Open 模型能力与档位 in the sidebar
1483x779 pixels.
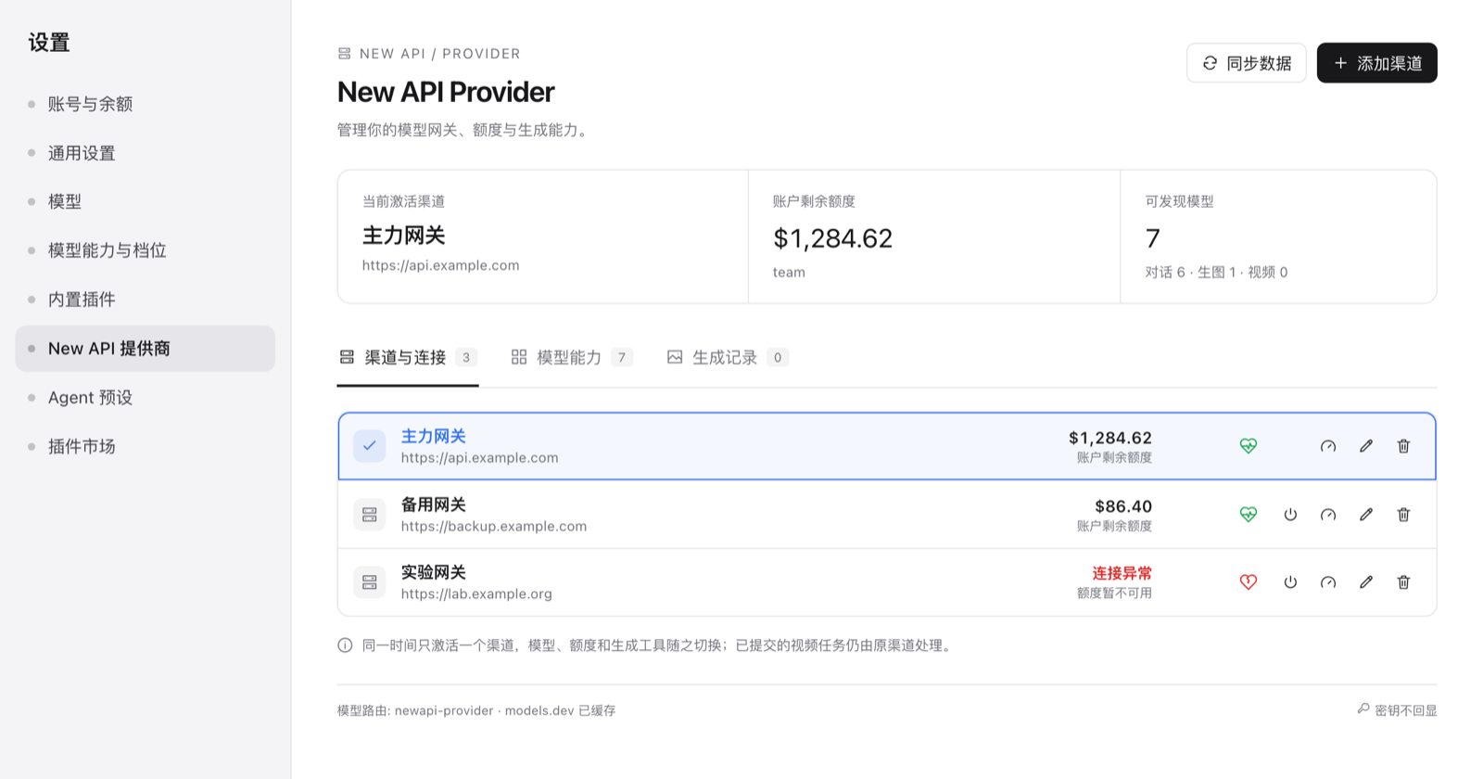[146, 250]
